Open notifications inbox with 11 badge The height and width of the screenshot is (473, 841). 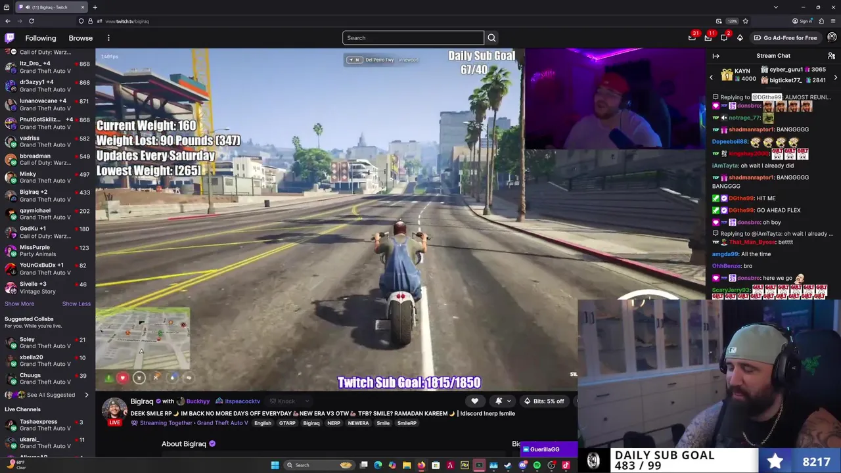click(x=708, y=37)
